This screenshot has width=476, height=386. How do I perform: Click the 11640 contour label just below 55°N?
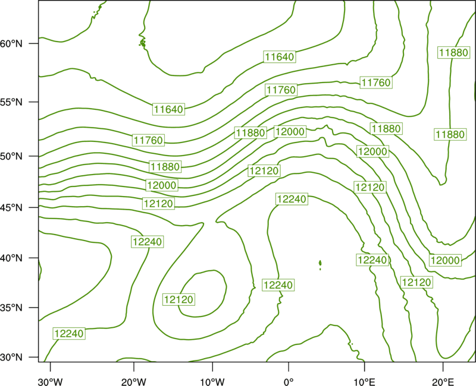click(168, 109)
